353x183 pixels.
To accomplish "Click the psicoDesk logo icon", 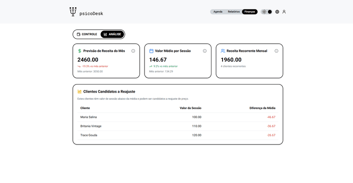I will click(x=73, y=12).
